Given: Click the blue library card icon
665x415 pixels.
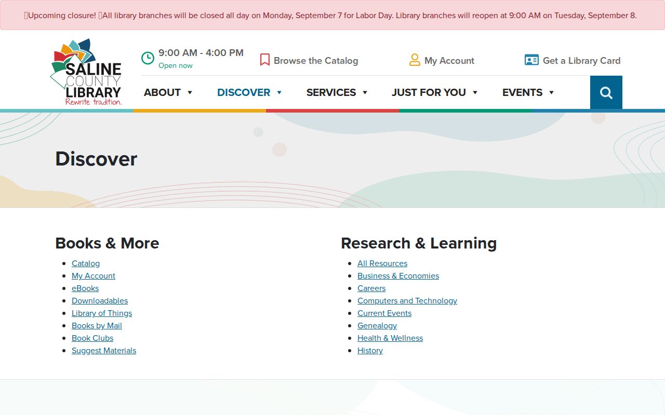Looking at the screenshot, I should (531, 60).
